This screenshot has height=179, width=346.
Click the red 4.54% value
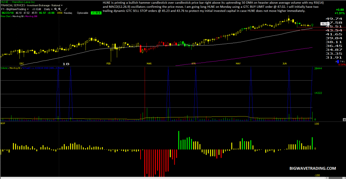[x=342, y=65]
